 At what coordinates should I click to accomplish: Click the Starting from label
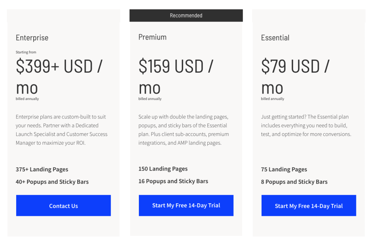[x=26, y=52]
